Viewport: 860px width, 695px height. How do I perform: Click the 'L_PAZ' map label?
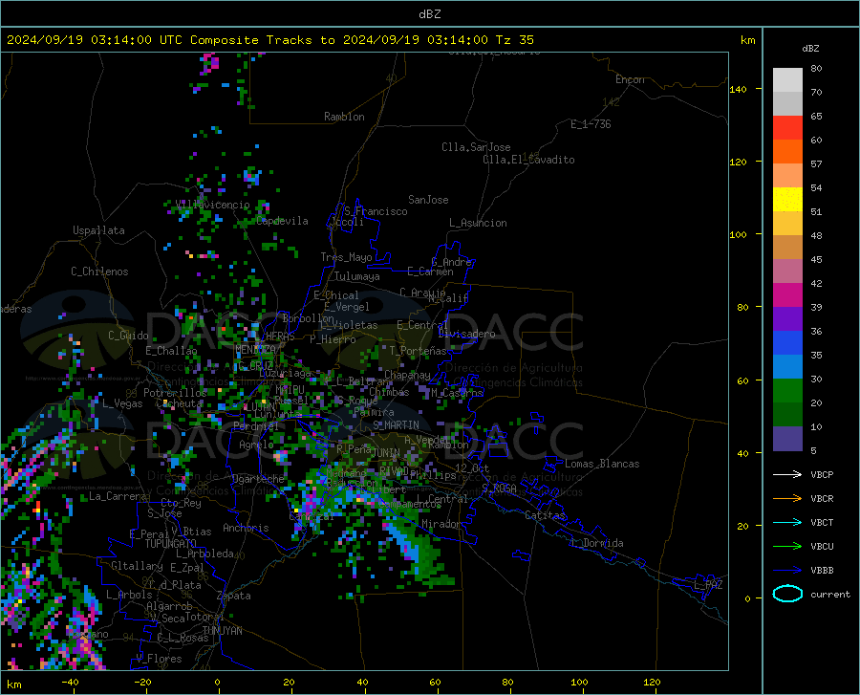(708, 585)
